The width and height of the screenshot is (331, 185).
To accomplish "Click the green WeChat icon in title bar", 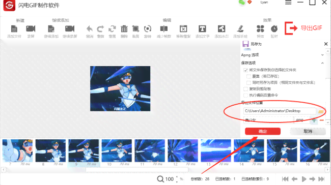I will (x=242, y=3).
